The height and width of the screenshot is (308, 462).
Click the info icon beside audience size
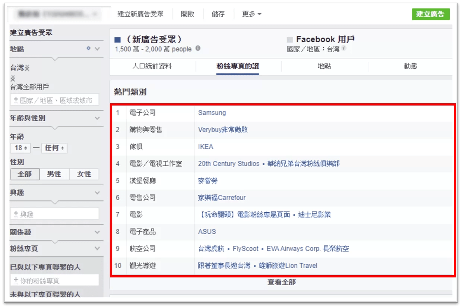(198, 48)
